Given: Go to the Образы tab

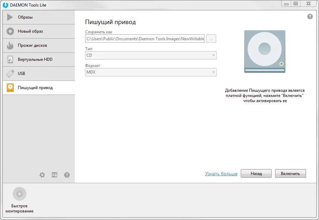Looking at the screenshot, I should point(39,17).
